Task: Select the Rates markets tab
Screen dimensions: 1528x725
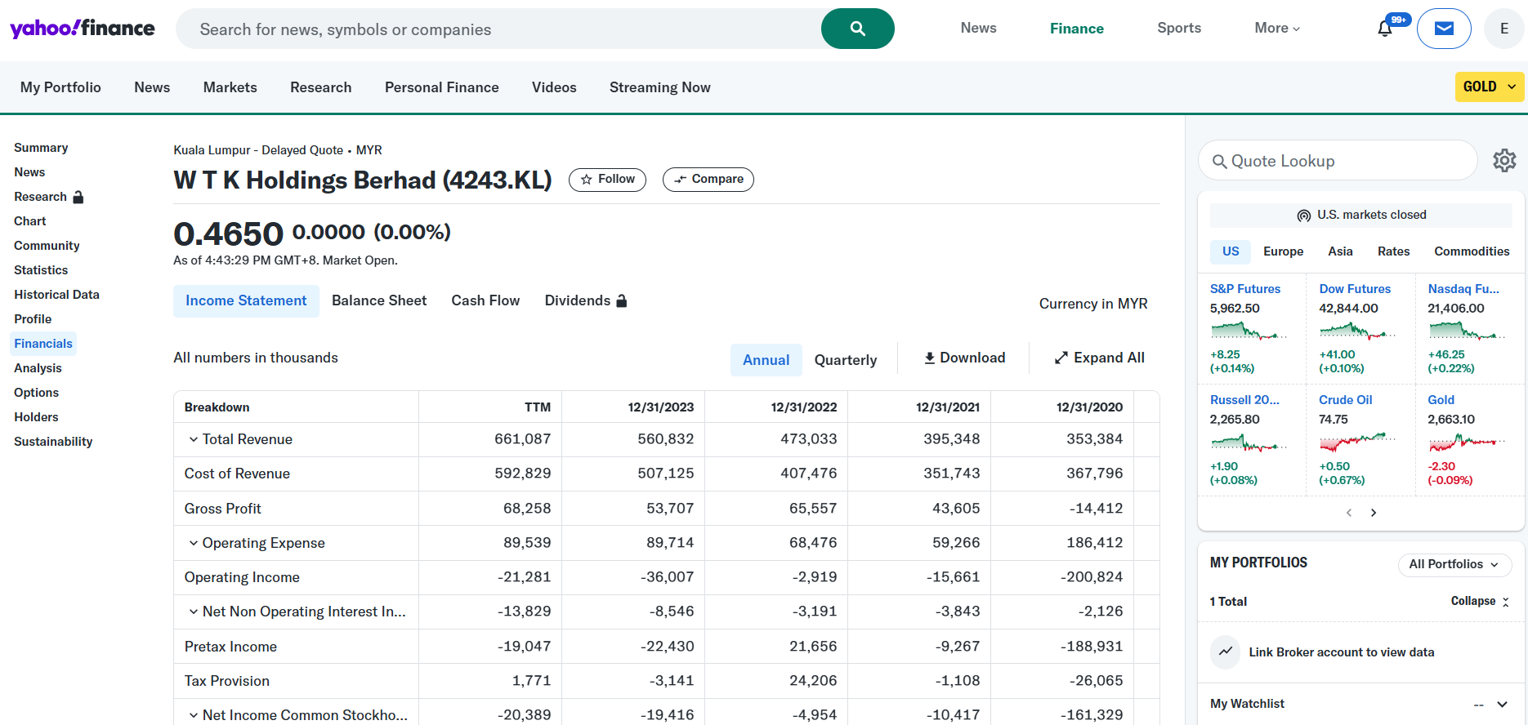Action: click(1393, 251)
